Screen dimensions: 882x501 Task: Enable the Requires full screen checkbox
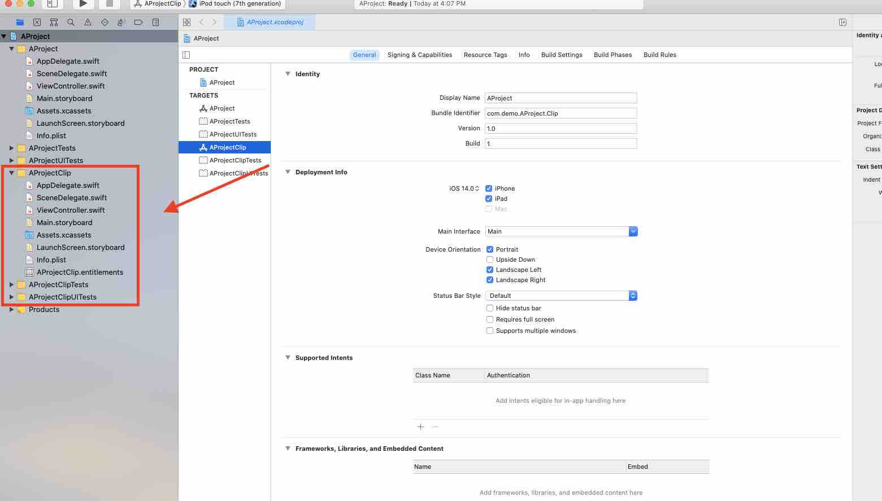[x=490, y=319]
